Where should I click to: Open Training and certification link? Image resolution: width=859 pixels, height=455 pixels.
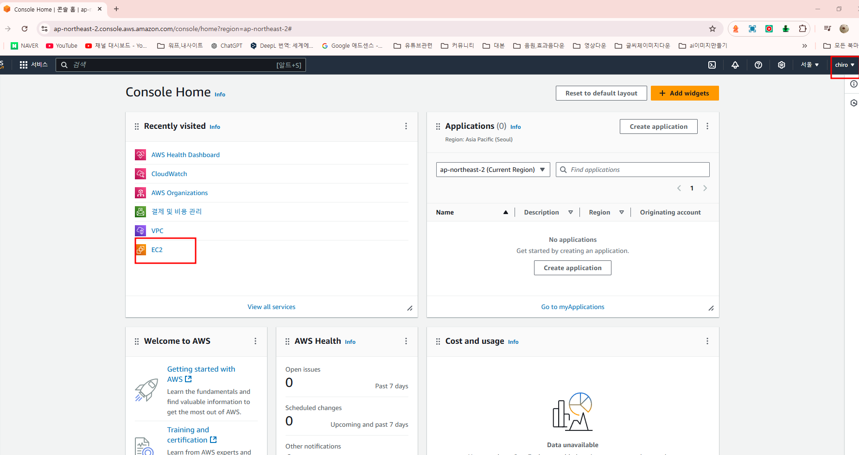[192, 435]
